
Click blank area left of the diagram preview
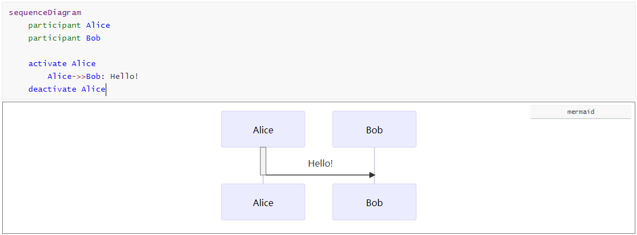(111, 167)
